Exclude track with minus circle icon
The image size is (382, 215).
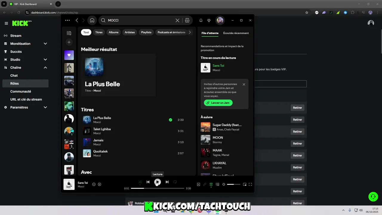94,184
